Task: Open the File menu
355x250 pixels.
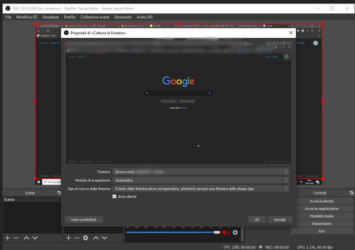Action: click(8, 17)
